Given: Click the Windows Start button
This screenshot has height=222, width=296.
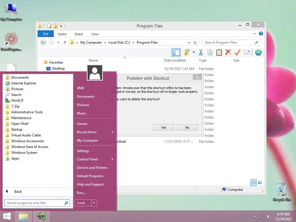Looking at the screenshot, I should point(7,216).
